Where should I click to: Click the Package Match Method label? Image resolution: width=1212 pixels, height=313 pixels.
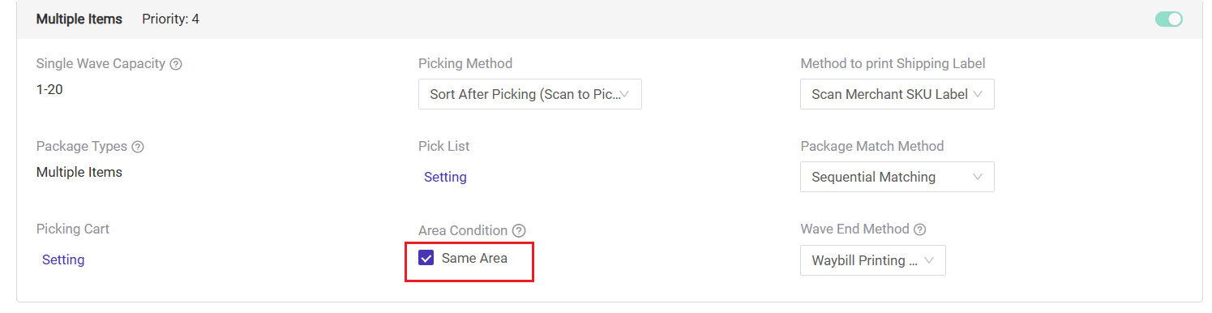872,146
